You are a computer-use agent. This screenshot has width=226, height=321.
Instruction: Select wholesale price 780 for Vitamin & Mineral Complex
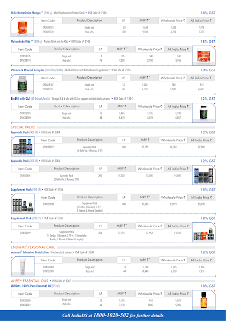[x=173, y=85]
